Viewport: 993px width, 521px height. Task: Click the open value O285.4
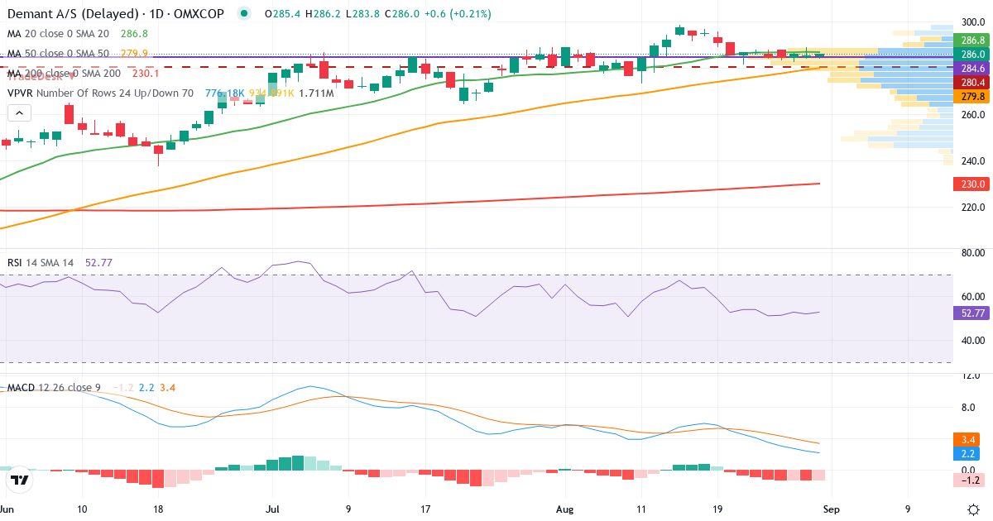pos(283,14)
